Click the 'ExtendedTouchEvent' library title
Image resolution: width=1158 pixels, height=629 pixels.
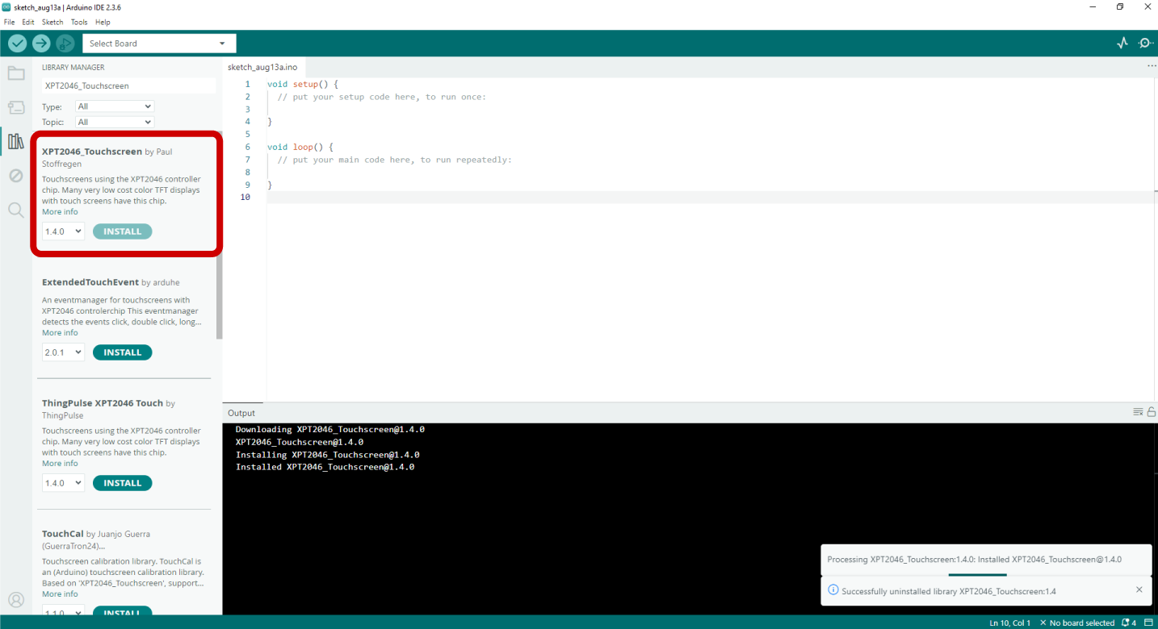(x=90, y=282)
